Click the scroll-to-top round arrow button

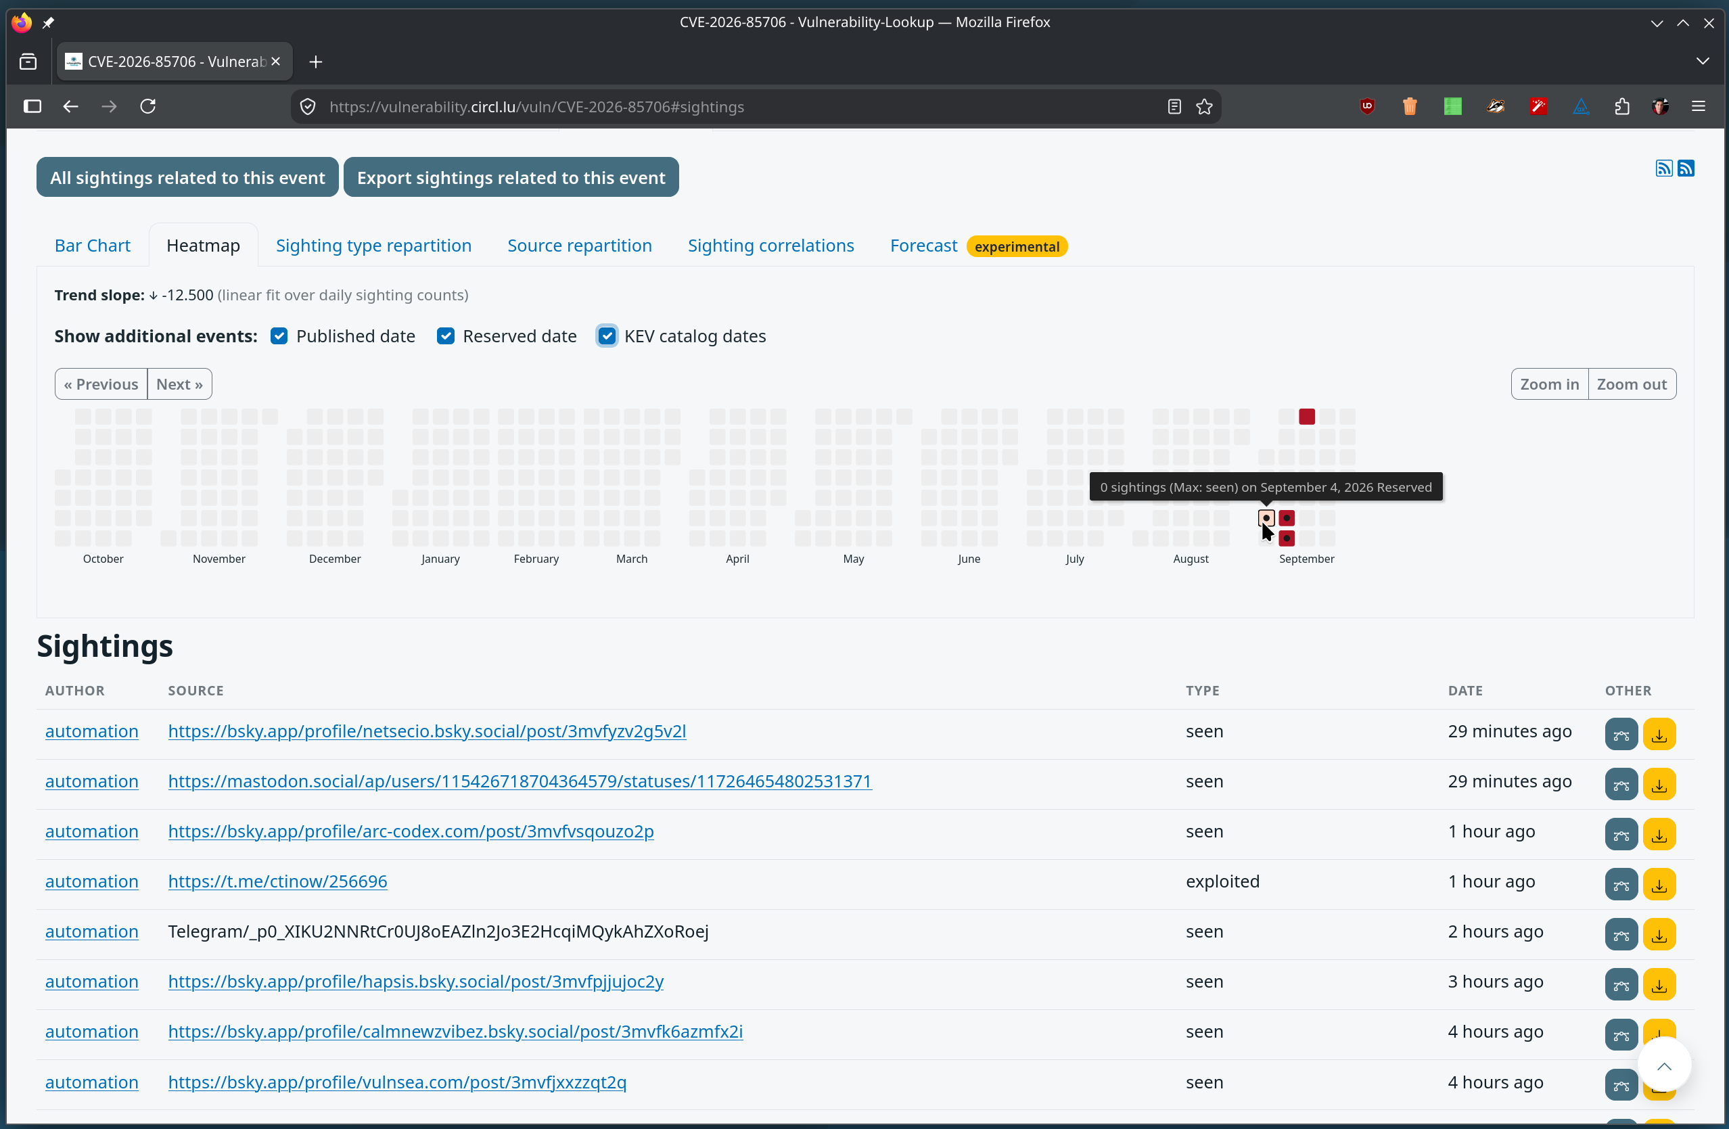click(1663, 1066)
